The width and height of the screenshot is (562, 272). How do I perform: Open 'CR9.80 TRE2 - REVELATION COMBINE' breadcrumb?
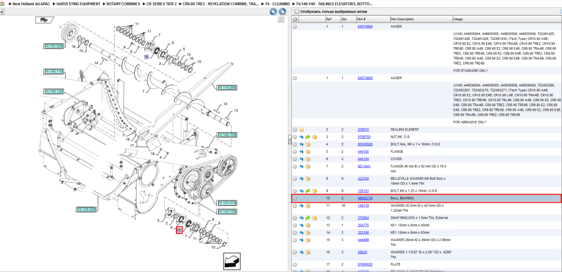click(x=221, y=4)
